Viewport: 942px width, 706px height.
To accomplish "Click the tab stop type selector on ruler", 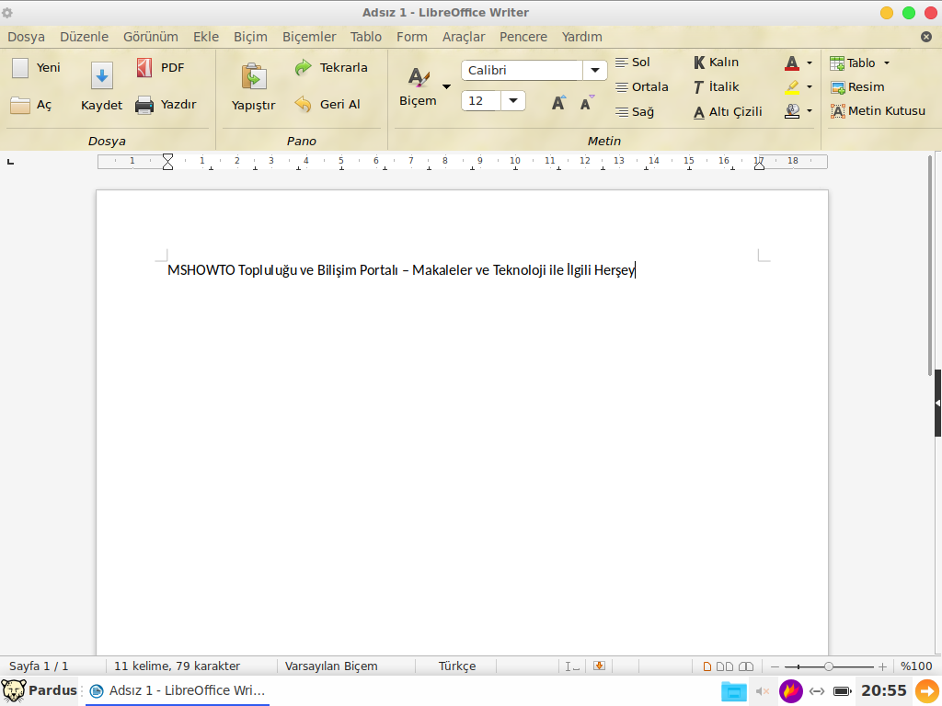I will 10,161.
